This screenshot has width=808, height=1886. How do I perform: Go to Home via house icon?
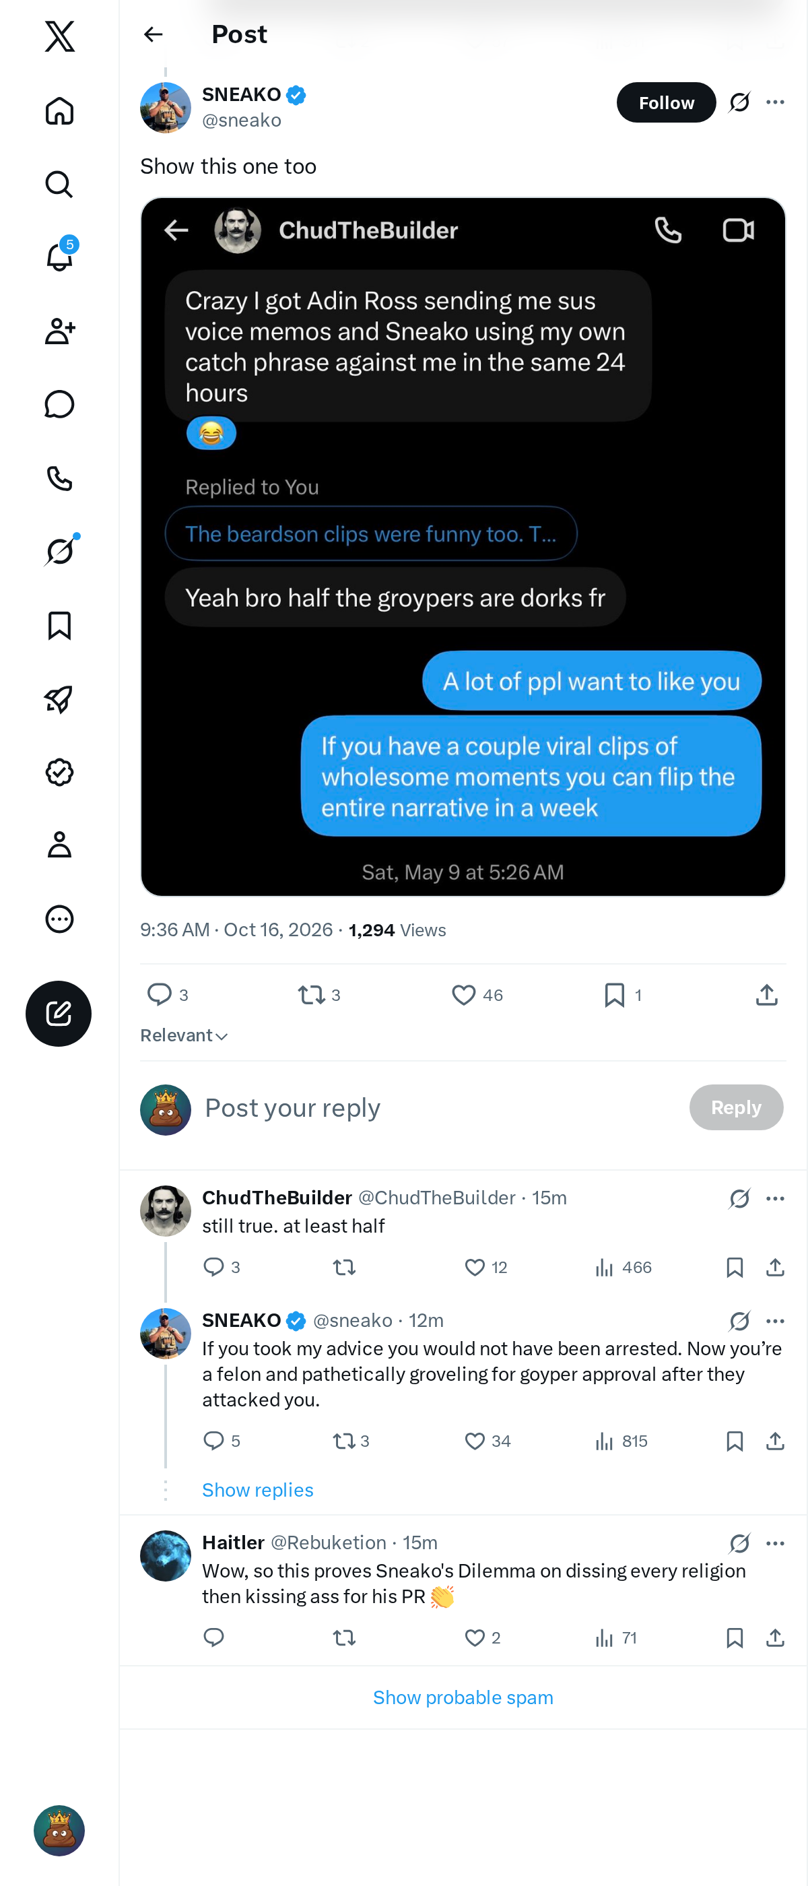59,110
